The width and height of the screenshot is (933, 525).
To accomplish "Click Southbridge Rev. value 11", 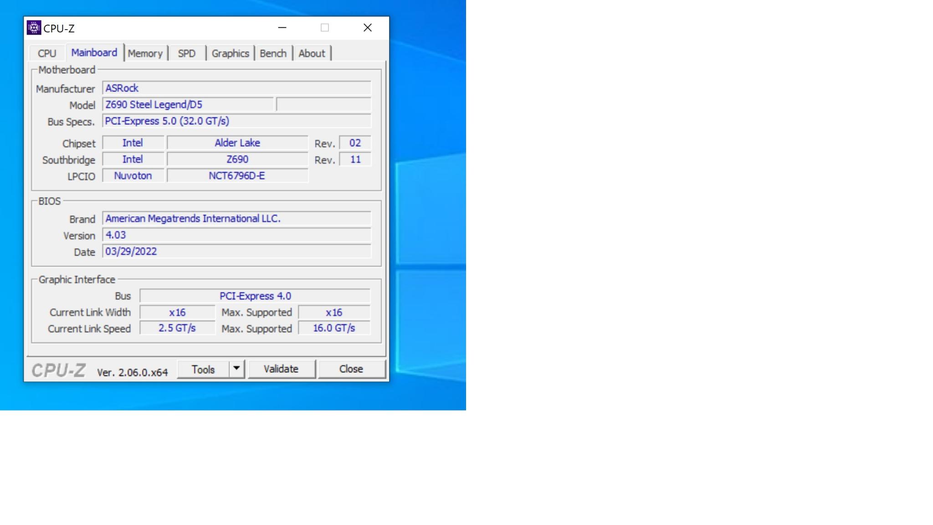I will pyautogui.click(x=355, y=159).
